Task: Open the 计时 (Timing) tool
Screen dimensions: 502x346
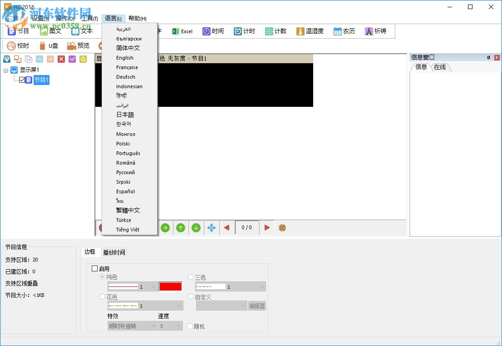Action: coord(244,31)
